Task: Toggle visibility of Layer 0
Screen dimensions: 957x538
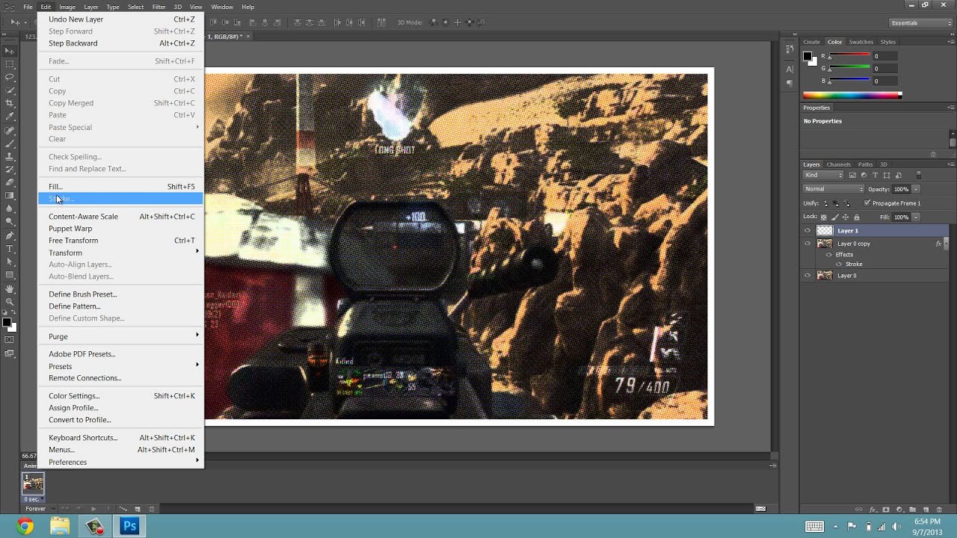Action: click(807, 276)
